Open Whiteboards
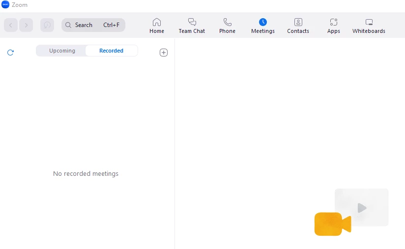 [x=369, y=26]
